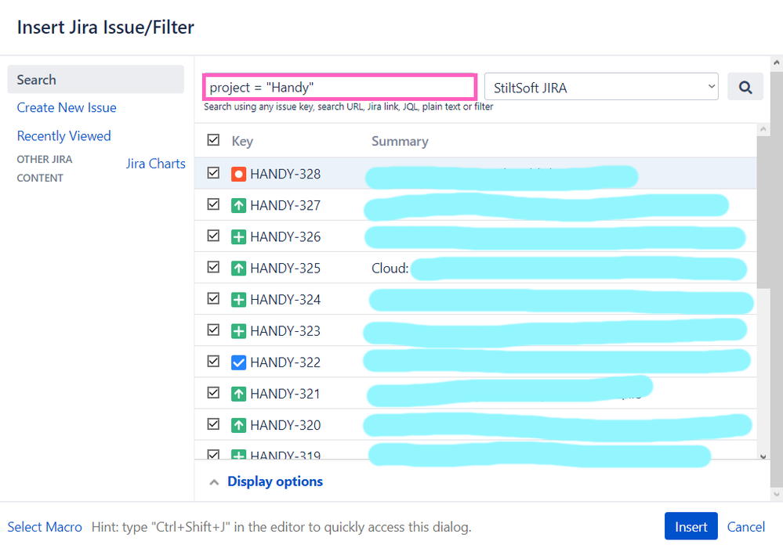Open Create New Issue panel
The height and width of the screenshot is (548, 783).
tap(67, 108)
